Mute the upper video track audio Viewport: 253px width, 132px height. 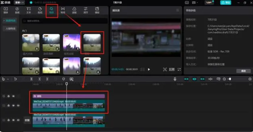(18, 105)
